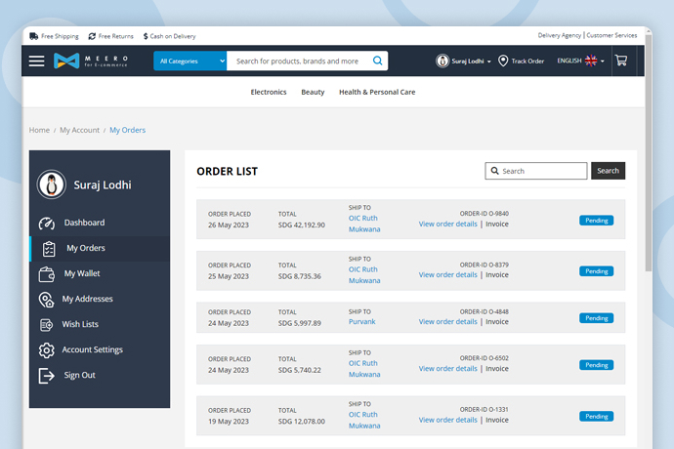Click the Account Settings gear icon
The image size is (674, 449).
coord(47,349)
